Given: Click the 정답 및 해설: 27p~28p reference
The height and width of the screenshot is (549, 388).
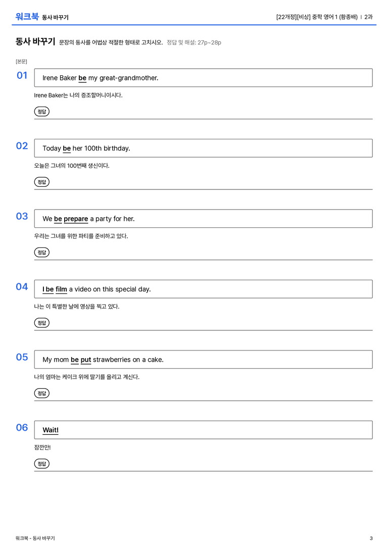Looking at the screenshot, I should 193,42.
